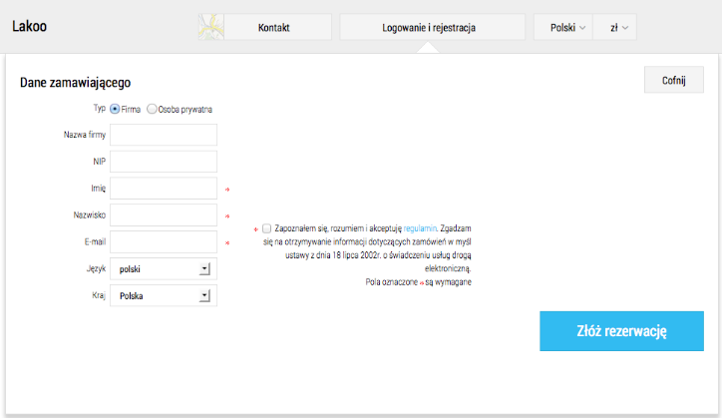Focus the Nazwisko input field
The width and height of the screenshot is (722, 418).
(164, 214)
